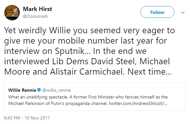Open Willie Rennie's name in quoted tweet
The image size is (190, 124).
[x=22, y=90]
